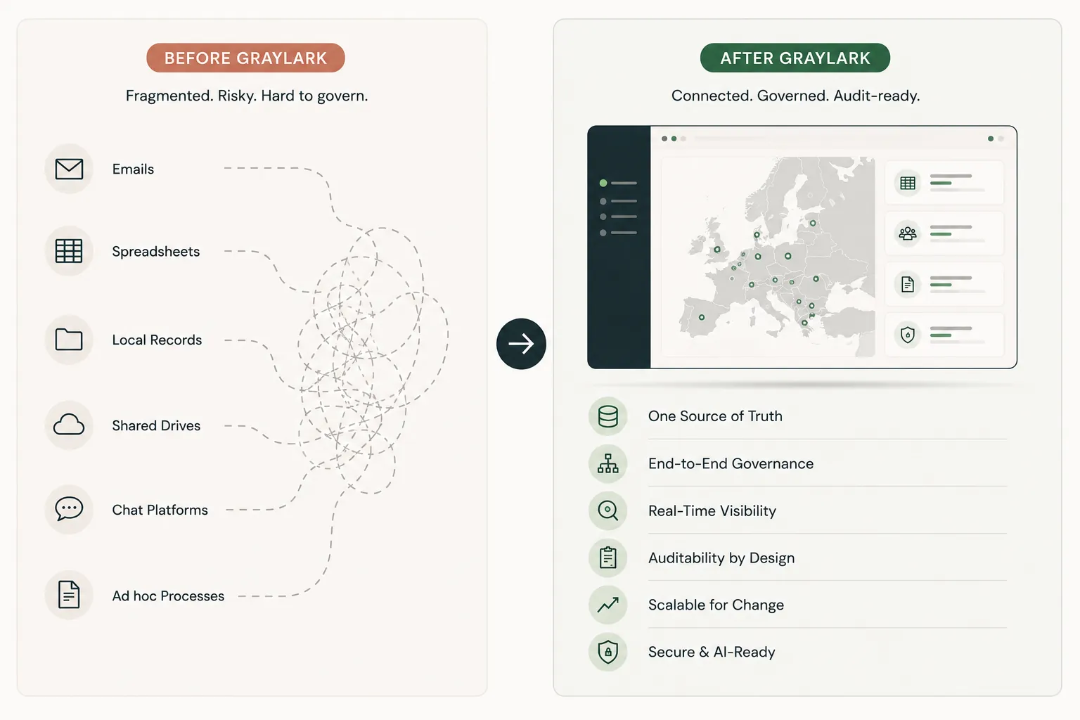Click the One Source of Truth database icon
The height and width of the screenshot is (720, 1080).
pos(608,416)
